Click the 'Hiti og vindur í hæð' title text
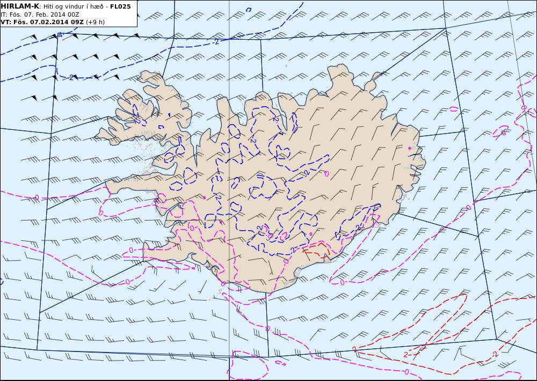This screenshot has height=381, width=537. [73, 7]
